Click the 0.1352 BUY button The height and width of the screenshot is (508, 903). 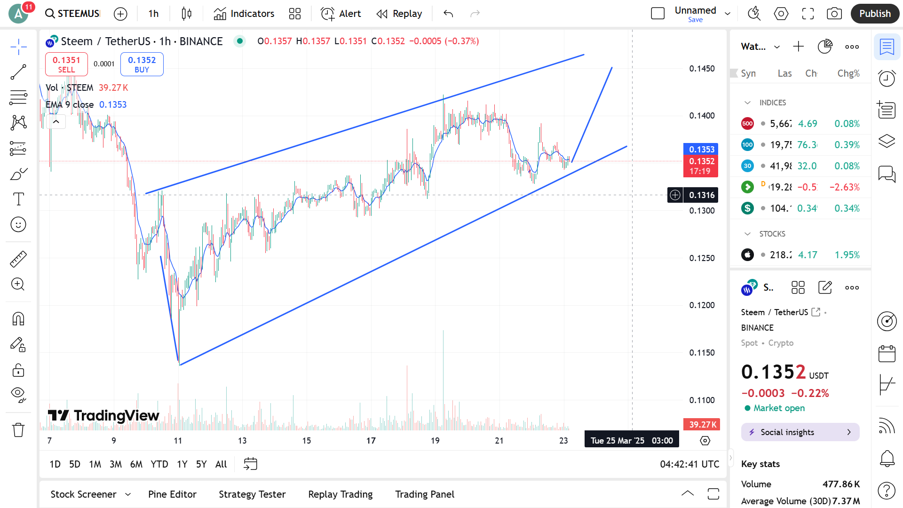[x=142, y=64]
